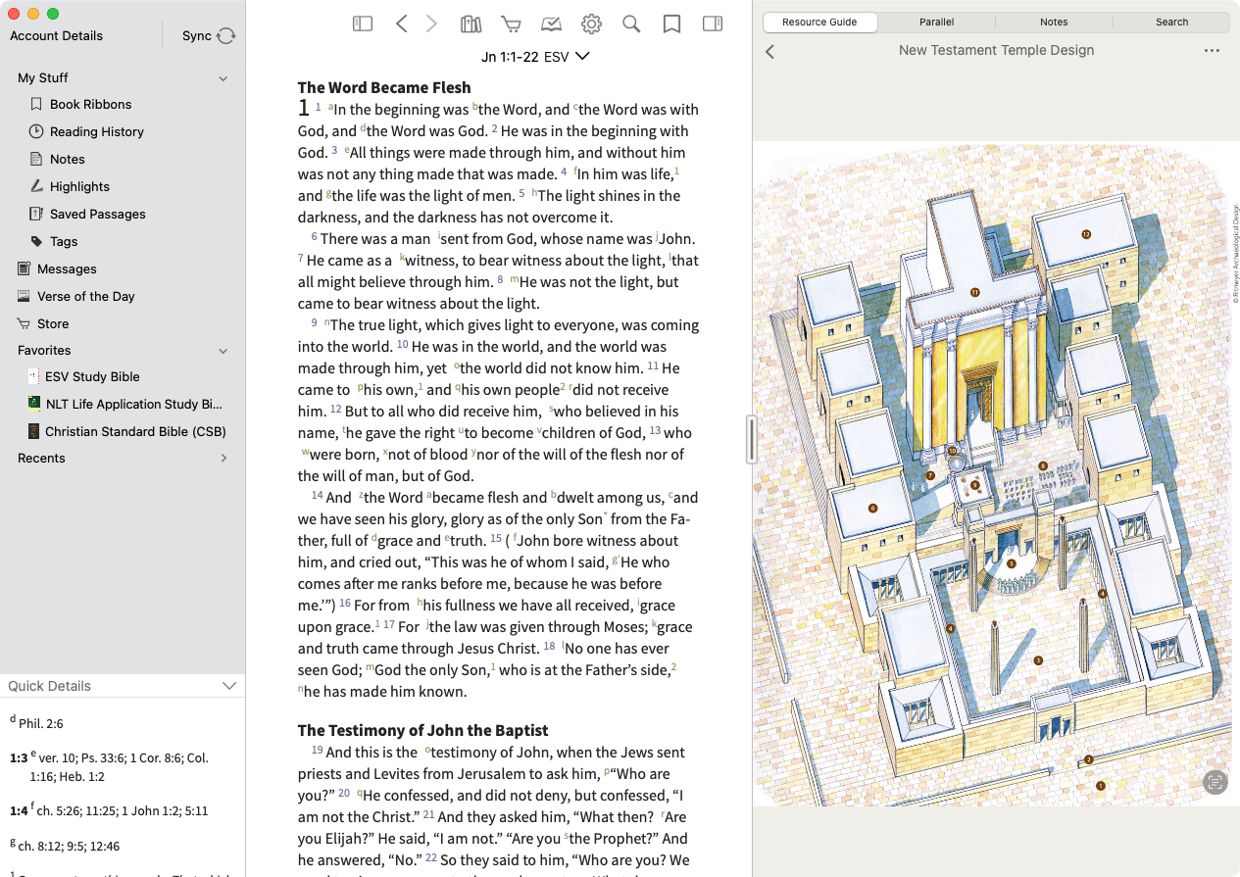The width and height of the screenshot is (1240, 877).
Task: Click the magnifier search icon in toolbar
Action: click(x=631, y=24)
